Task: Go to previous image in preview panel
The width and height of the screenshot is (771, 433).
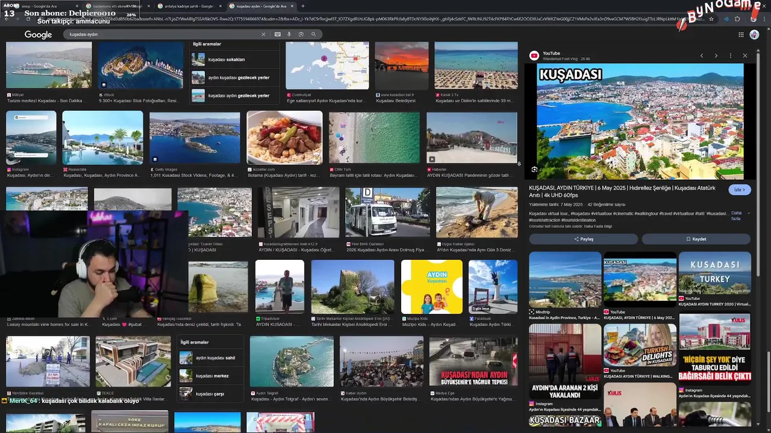Action: pos(702,55)
